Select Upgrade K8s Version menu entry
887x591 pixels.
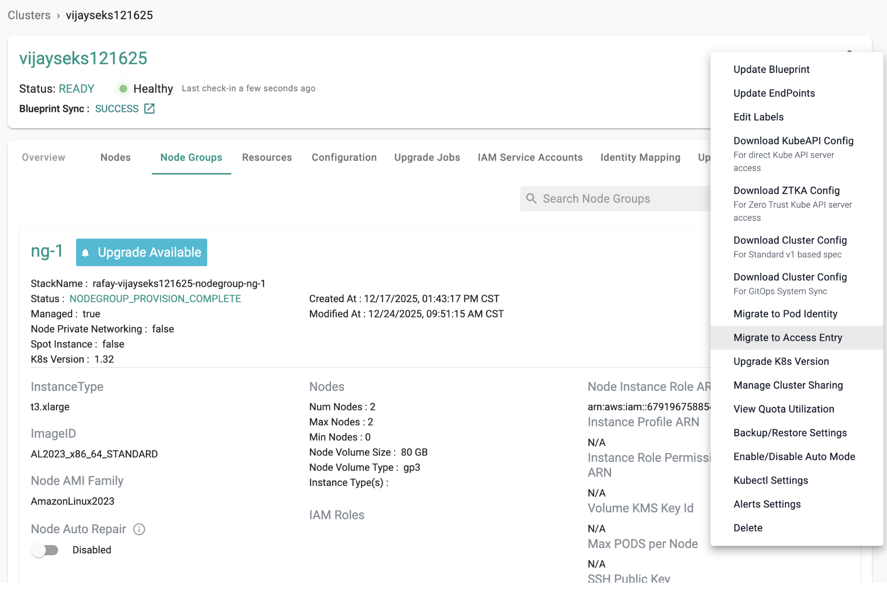[x=781, y=362]
